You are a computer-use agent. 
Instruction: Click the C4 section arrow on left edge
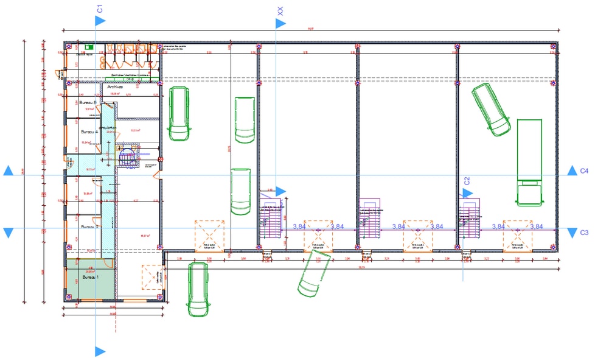[8, 171]
